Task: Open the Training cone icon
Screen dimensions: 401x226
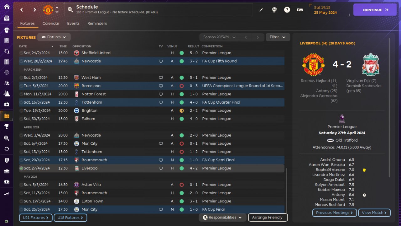Action: pyautogui.click(x=7, y=94)
